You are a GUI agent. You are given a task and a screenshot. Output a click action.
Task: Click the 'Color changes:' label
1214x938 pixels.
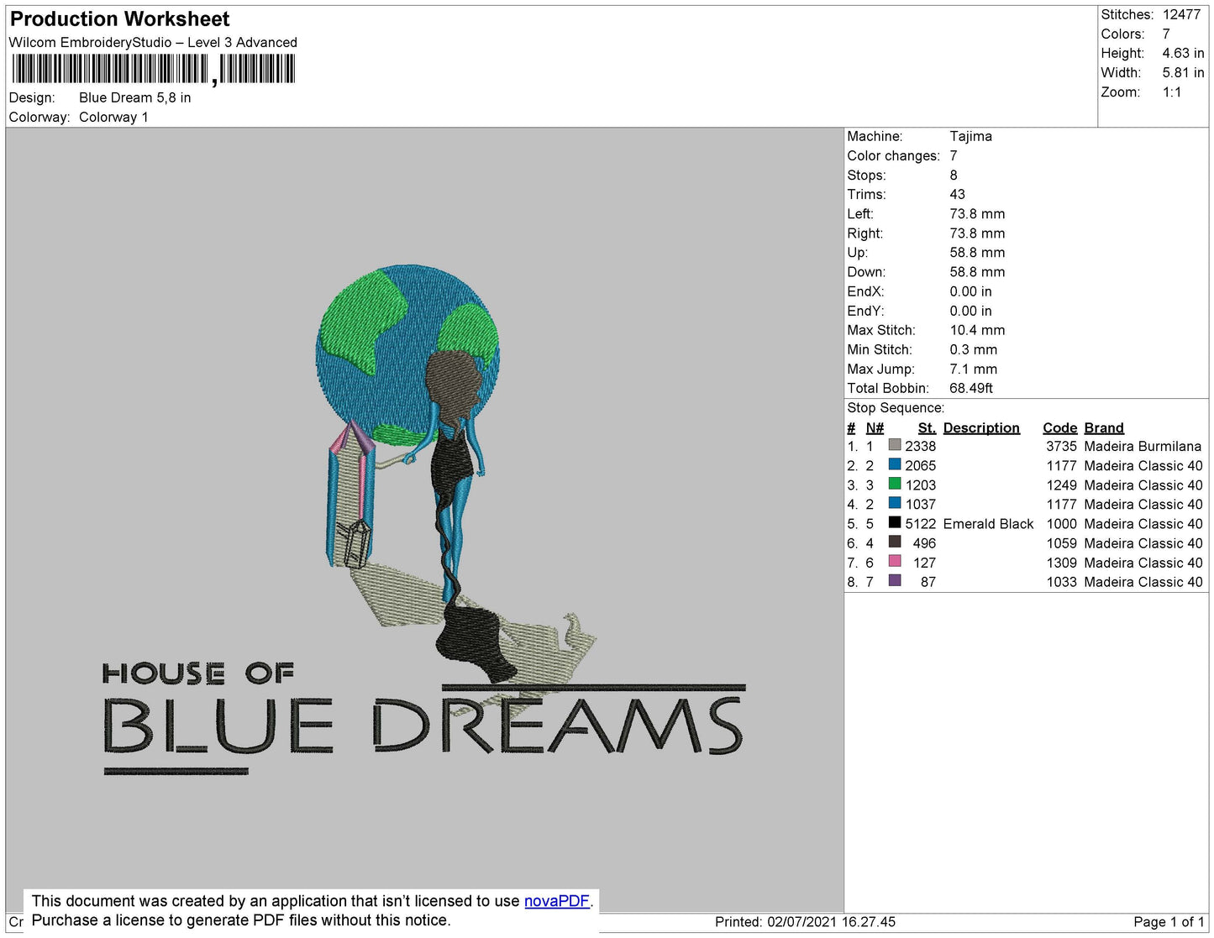click(x=893, y=155)
